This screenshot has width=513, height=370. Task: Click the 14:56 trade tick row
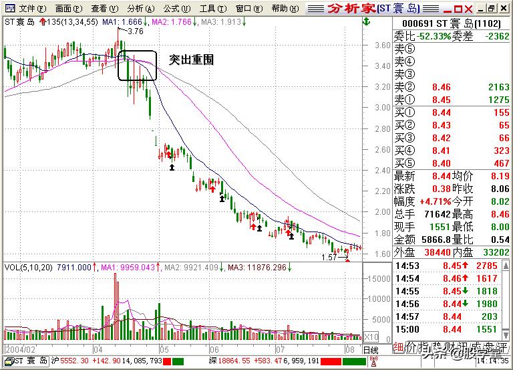tap(448, 304)
